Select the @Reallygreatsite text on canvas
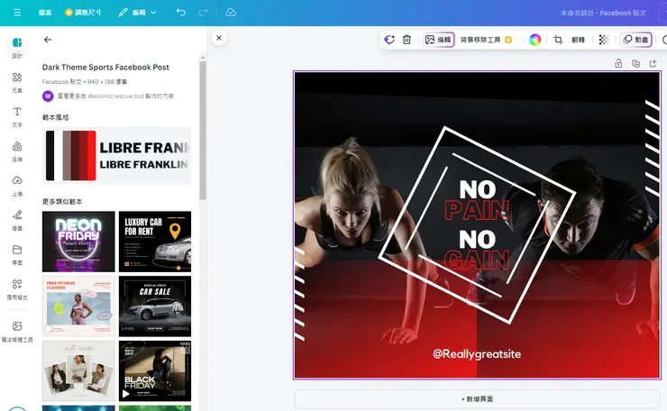667x411 pixels. click(477, 353)
